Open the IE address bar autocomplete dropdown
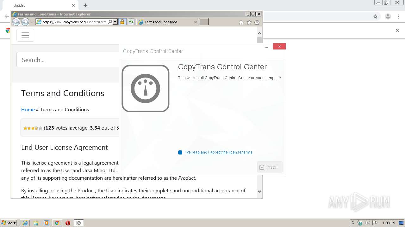 pos(115,22)
